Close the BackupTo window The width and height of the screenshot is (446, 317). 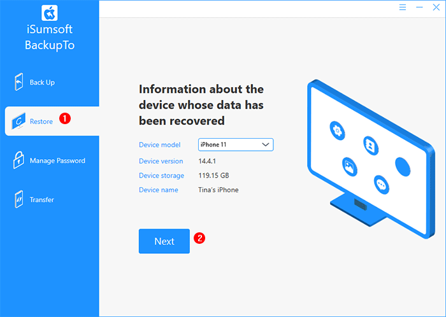point(436,7)
